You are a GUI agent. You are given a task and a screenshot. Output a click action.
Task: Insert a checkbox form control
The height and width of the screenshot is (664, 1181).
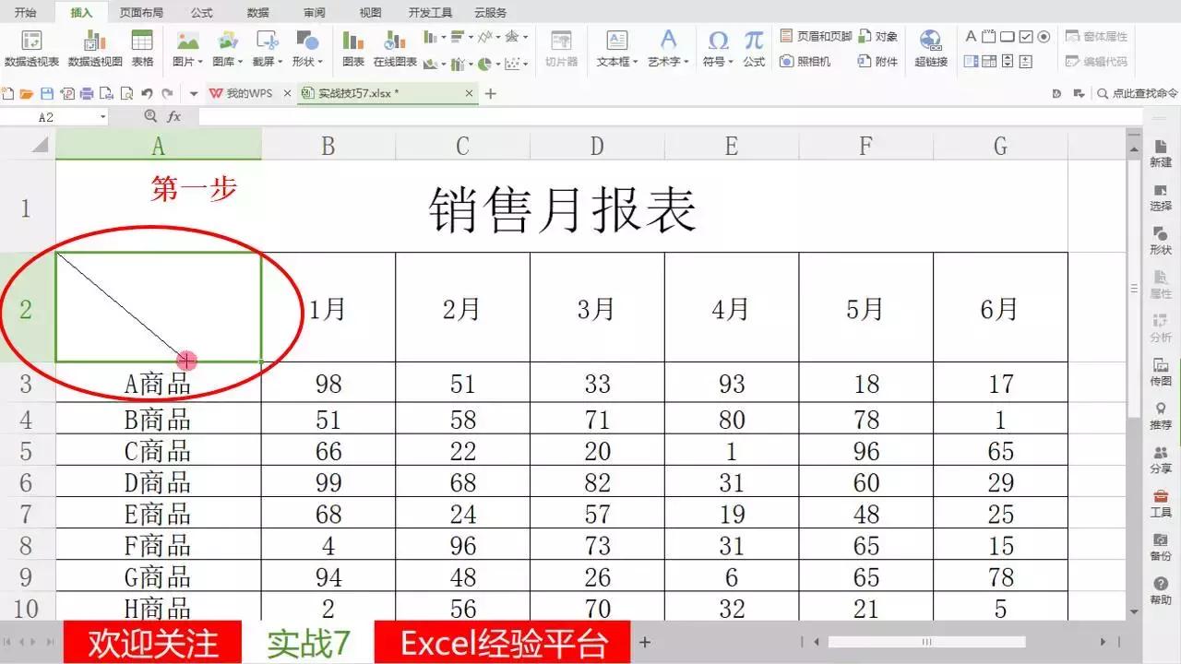coord(1026,36)
